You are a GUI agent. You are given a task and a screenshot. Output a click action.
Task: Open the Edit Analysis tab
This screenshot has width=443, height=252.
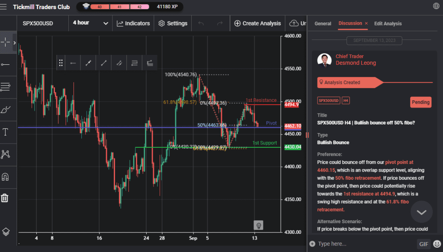388,24
